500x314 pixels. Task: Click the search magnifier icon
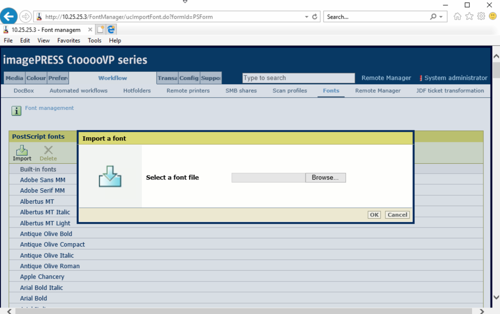(x=433, y=16)
